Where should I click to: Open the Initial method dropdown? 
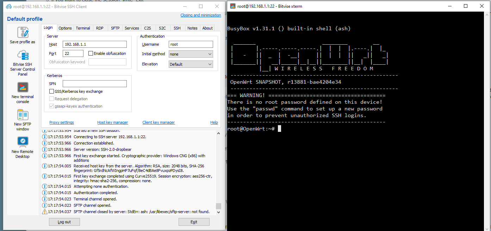click(191, 54)
